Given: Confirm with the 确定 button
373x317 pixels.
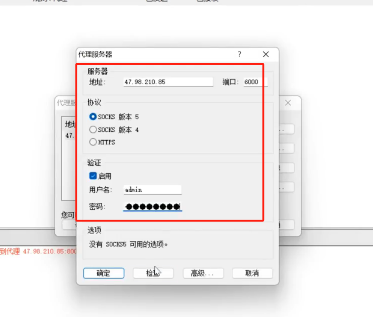Looking at the screenshot, I should click(104, 273).
